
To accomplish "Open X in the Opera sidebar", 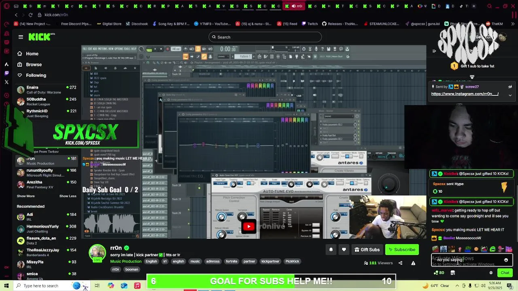I will 6,82.
